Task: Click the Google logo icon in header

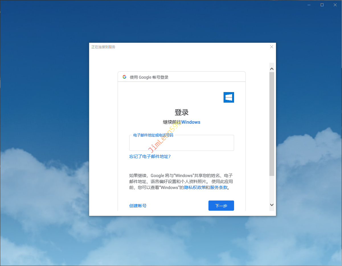Action: click(124, 77)
